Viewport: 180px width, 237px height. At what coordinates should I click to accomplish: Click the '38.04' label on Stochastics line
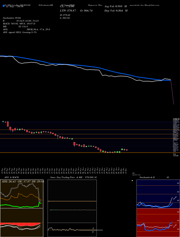coord(175,198)
